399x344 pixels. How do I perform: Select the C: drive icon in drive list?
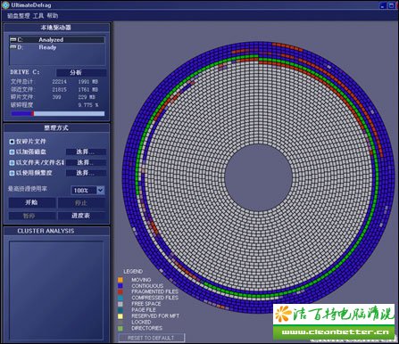tap(13, 39)
